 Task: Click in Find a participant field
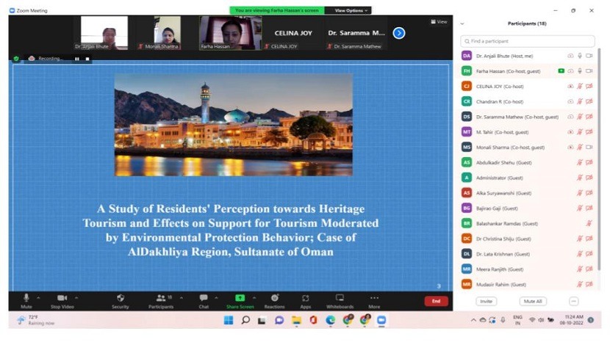coord(528,41)
